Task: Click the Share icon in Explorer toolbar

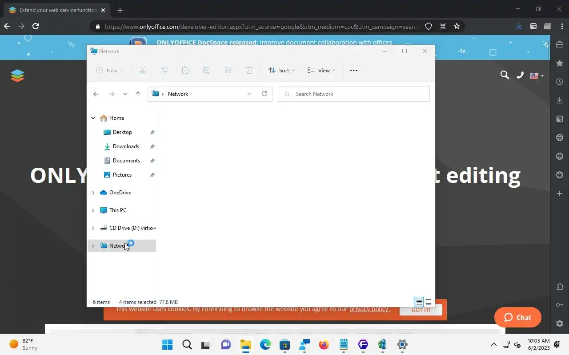Action: (228, 70)
